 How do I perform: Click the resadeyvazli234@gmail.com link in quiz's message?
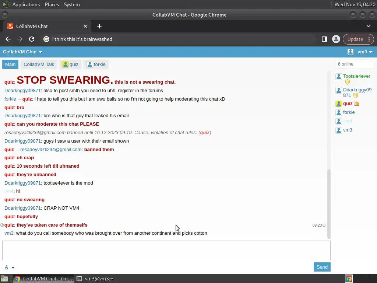tap(51, 150)
